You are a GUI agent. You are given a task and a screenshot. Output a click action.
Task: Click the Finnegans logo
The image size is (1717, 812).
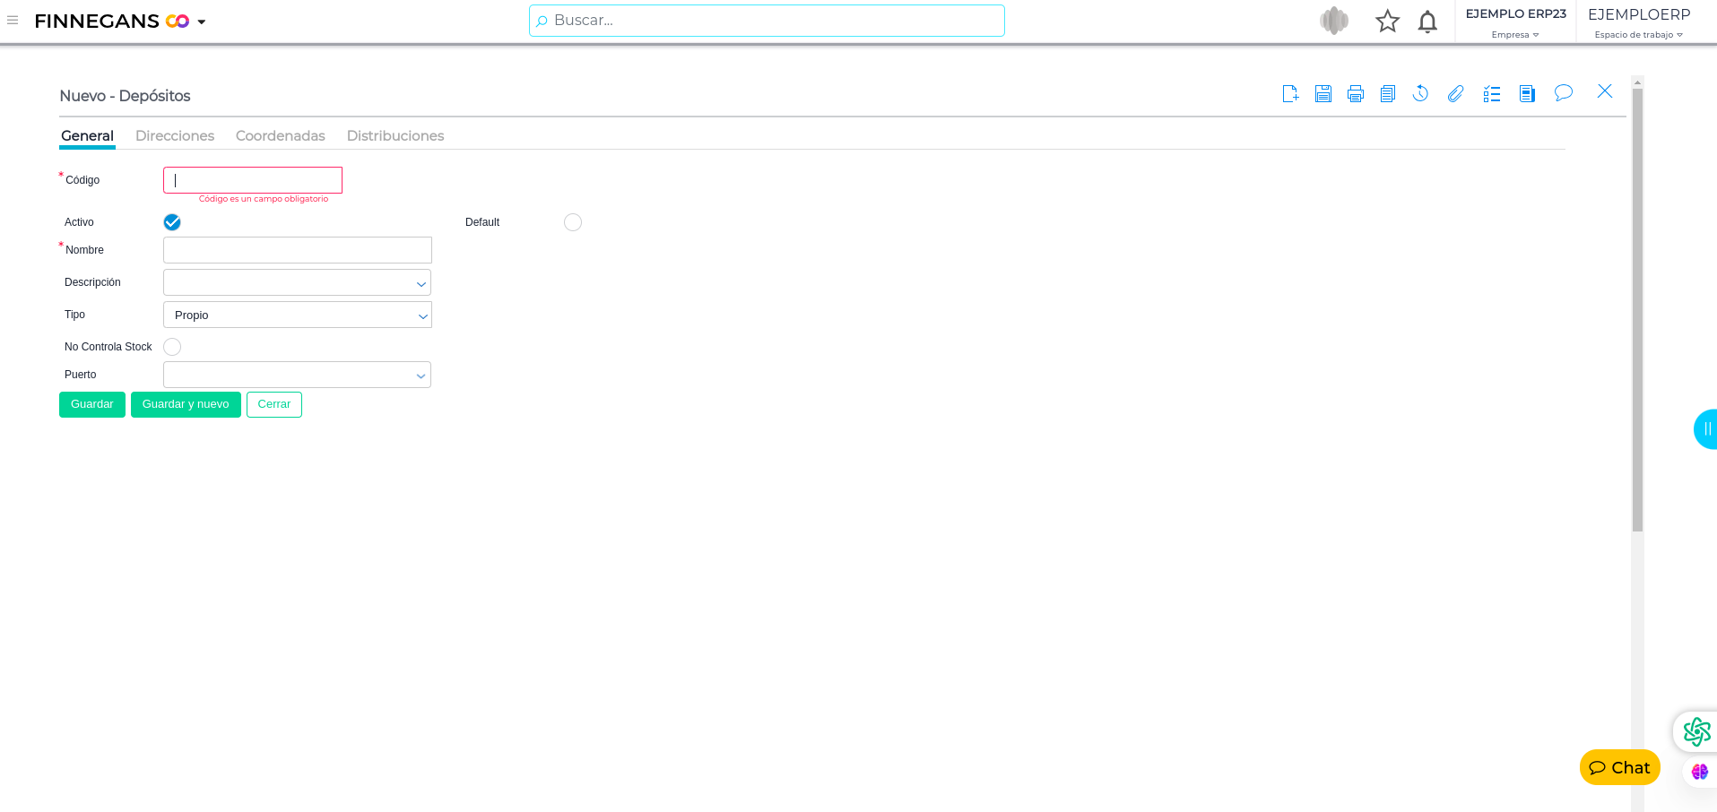(x=111, y=21)
